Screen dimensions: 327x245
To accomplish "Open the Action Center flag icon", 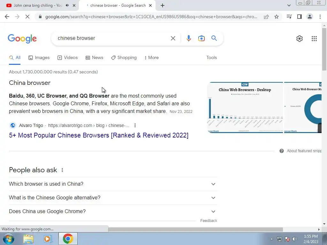I will coord(287,239).
